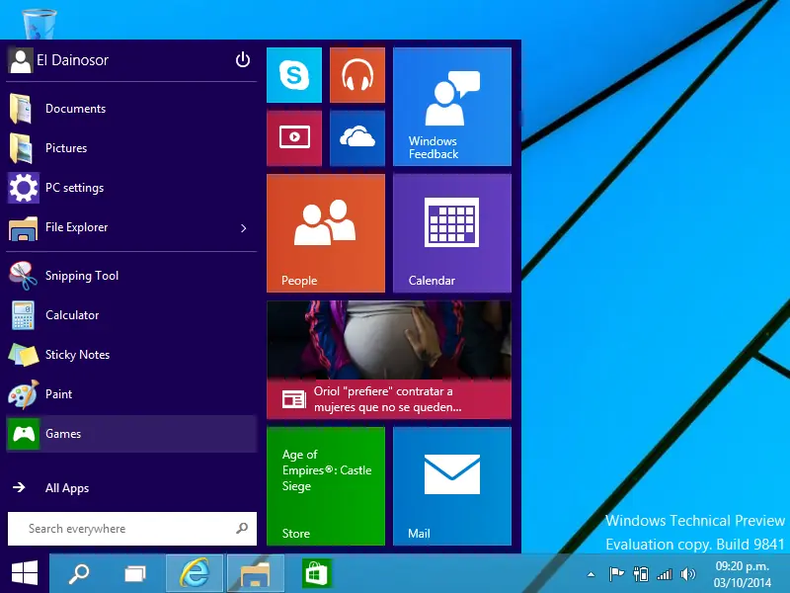Open the Calendar tile
The width and height of the screenshot is (790, 593).
tap(451, 232)
